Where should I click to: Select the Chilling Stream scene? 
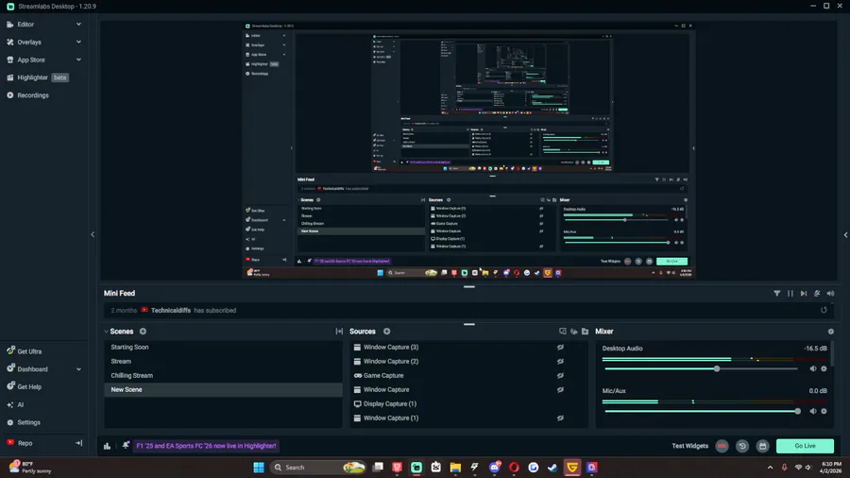coord(223,376)
